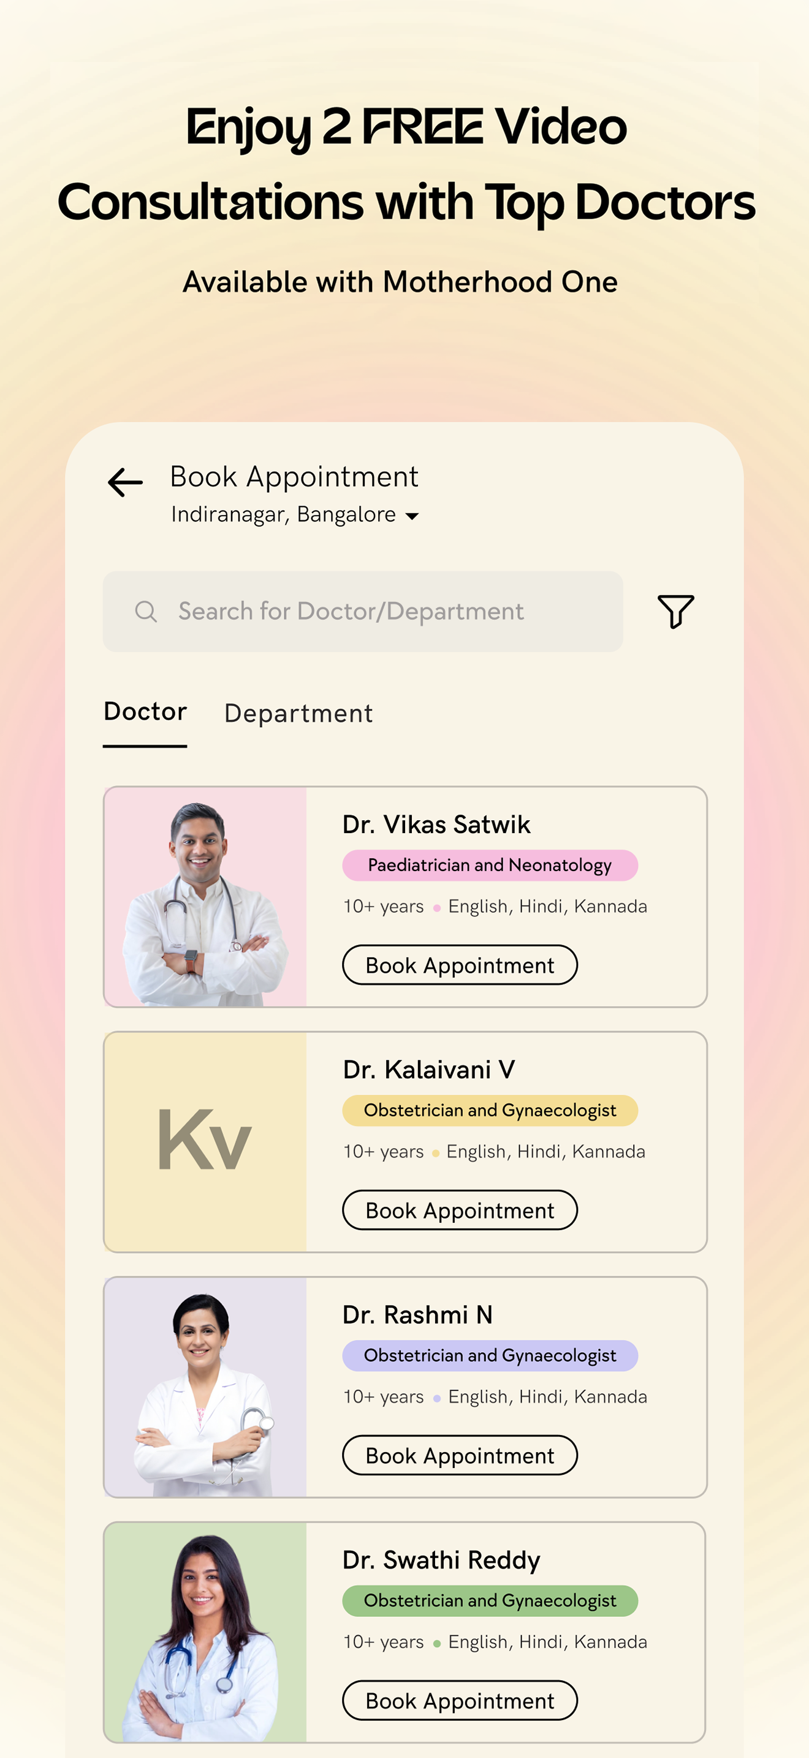Image resolution: width=809 pixels, height=1758 pixels.
Task: Switch to the Doctor tab
Action: pyautogui.click(x=145, y=712)
